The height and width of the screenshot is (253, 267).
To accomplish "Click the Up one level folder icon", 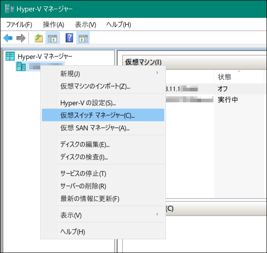I will tap(39, 38).
